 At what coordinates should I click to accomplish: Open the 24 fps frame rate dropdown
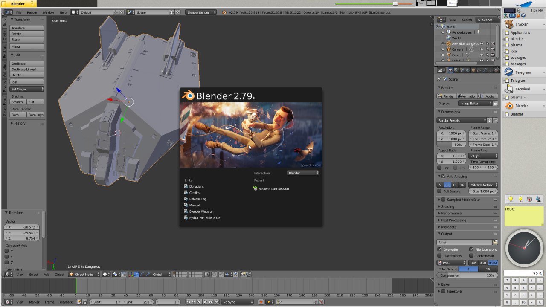coord(483,156)
